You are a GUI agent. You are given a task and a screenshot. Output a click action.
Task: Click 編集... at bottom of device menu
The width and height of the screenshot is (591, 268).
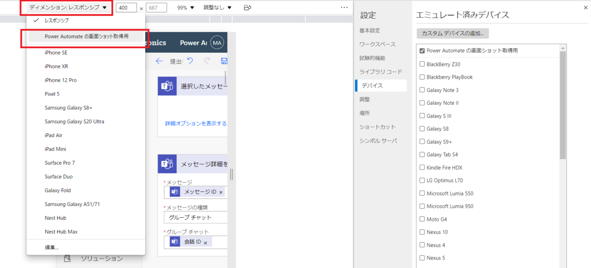tap(86, 247)
